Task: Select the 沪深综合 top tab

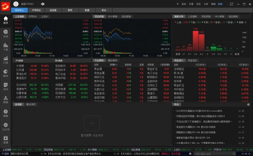Action: 36,10
